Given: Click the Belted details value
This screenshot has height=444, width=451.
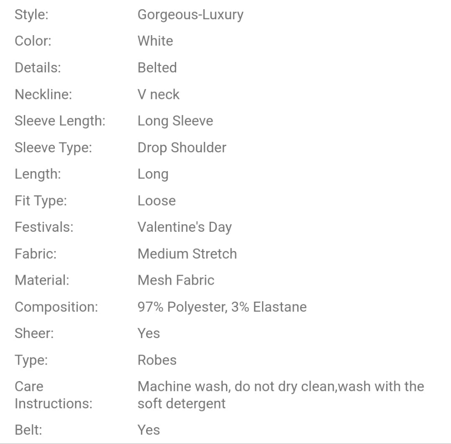Looking at the screenshot, I should tap(157, 68).
